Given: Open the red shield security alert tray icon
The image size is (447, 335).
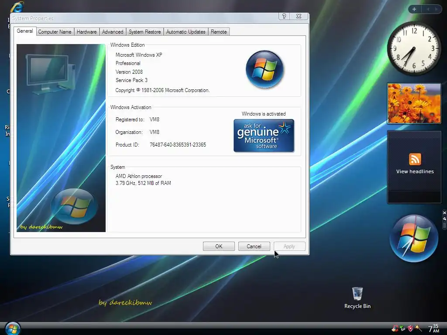Looking at the screenshot, I should 410,328.
